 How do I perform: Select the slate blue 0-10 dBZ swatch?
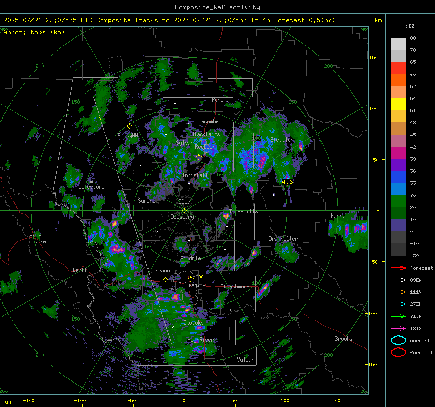point(398,226)
